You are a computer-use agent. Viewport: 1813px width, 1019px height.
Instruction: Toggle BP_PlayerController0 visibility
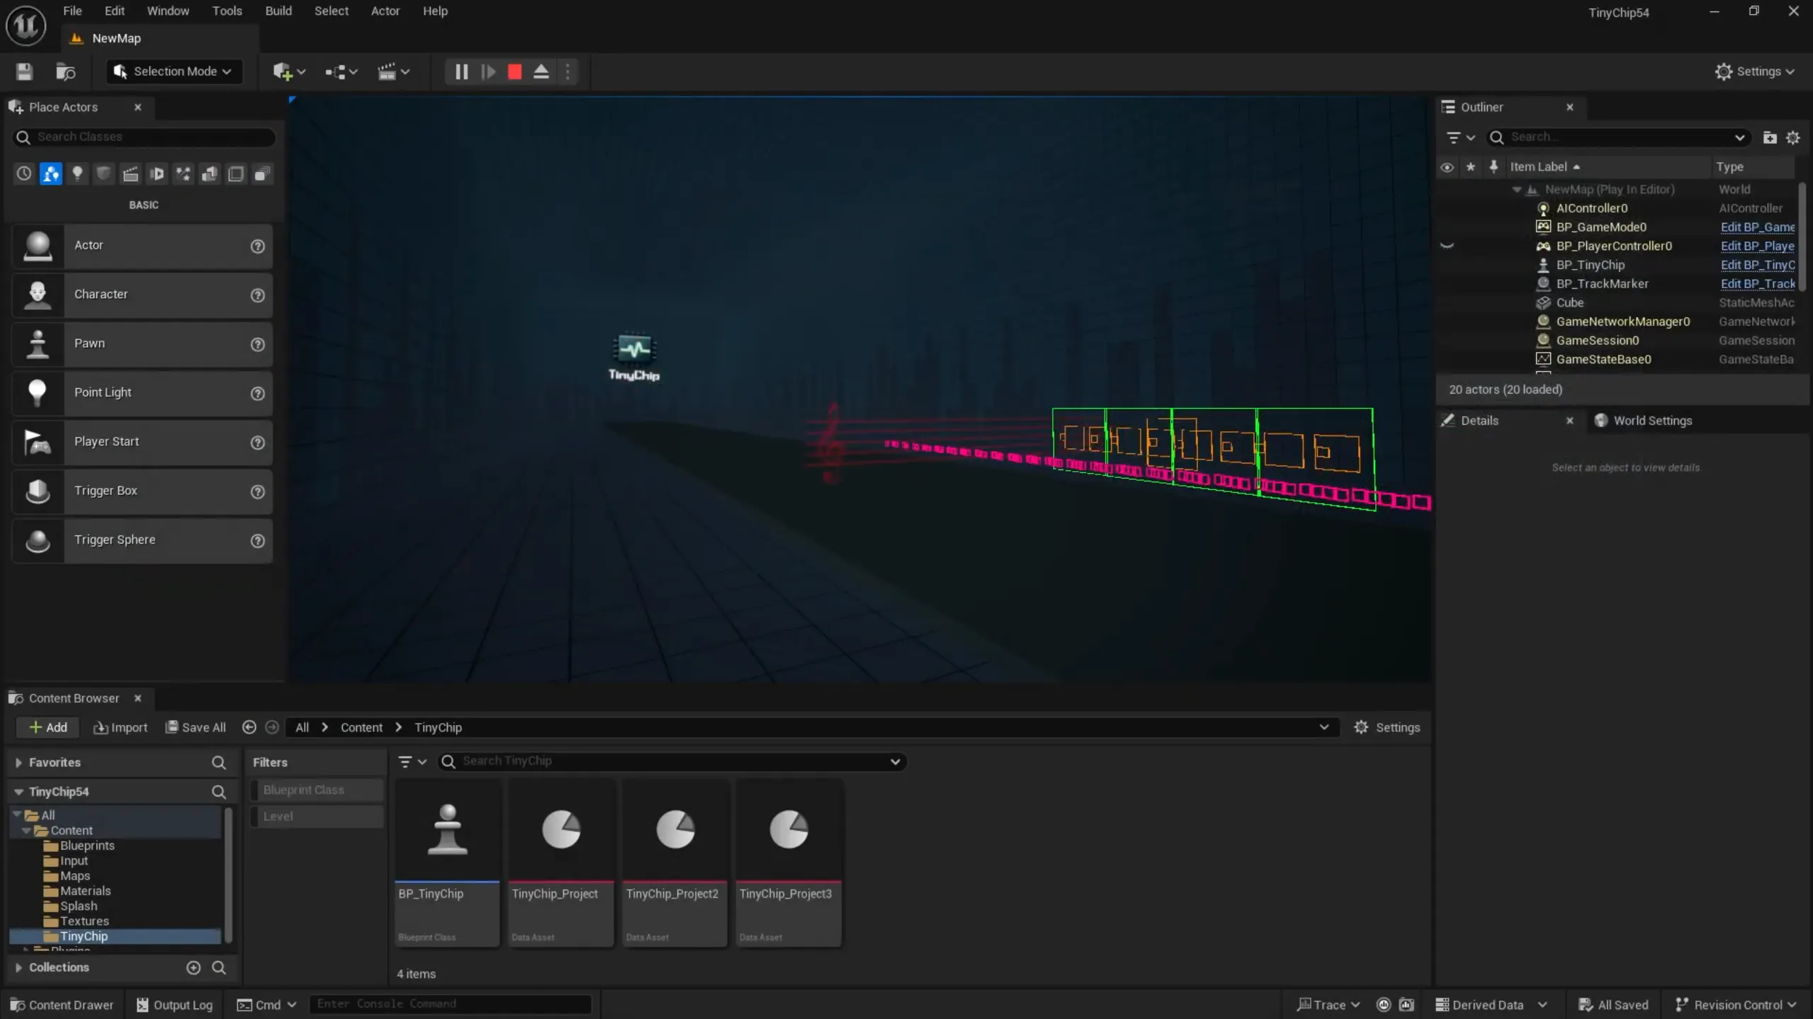coord(1447,246)
